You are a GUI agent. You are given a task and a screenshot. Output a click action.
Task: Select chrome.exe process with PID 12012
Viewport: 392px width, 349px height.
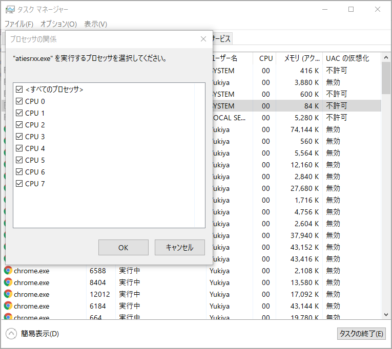point(31,294)
